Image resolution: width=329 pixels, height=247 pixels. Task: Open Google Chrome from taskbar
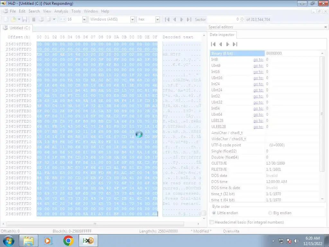click(x=68, y=241)
